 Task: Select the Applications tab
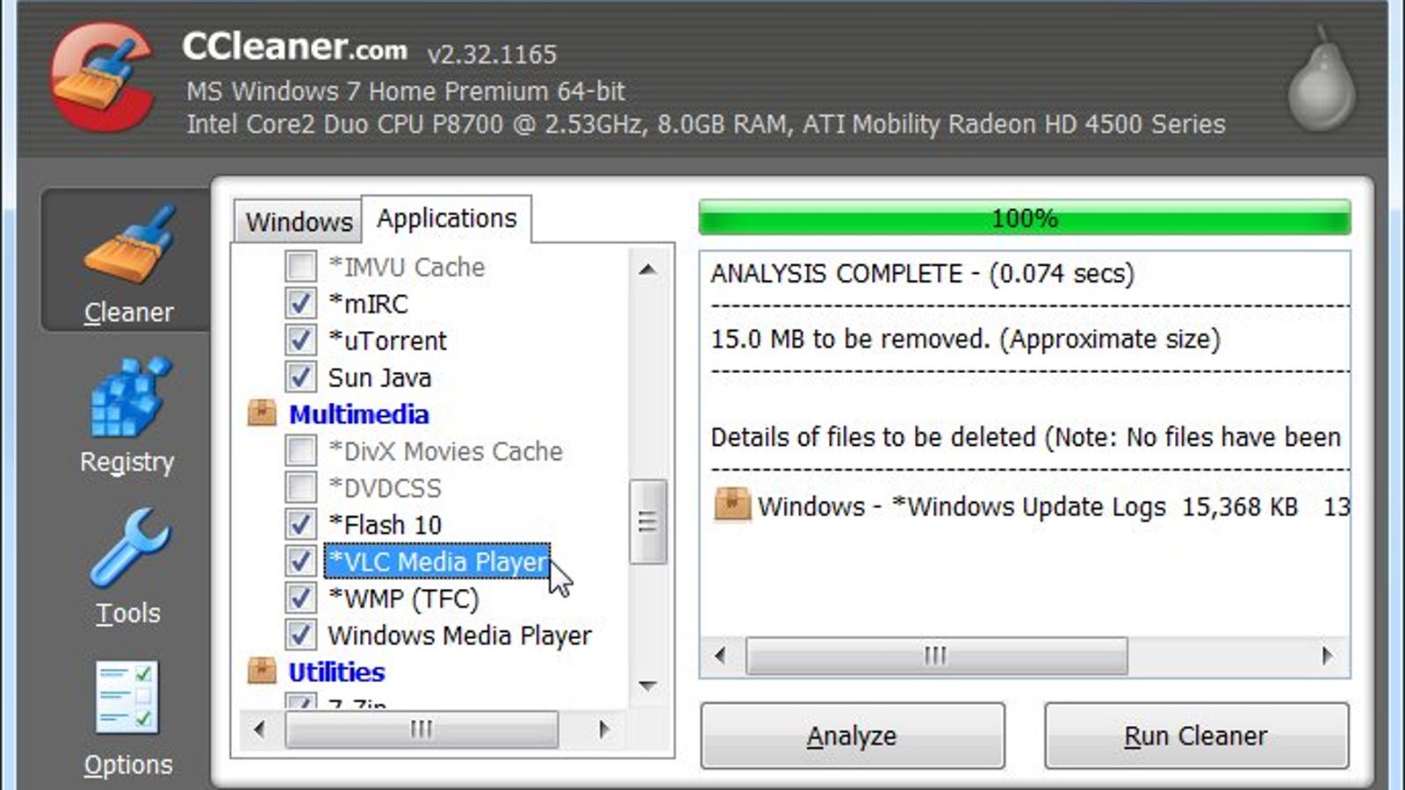click(x=447, y=219)
